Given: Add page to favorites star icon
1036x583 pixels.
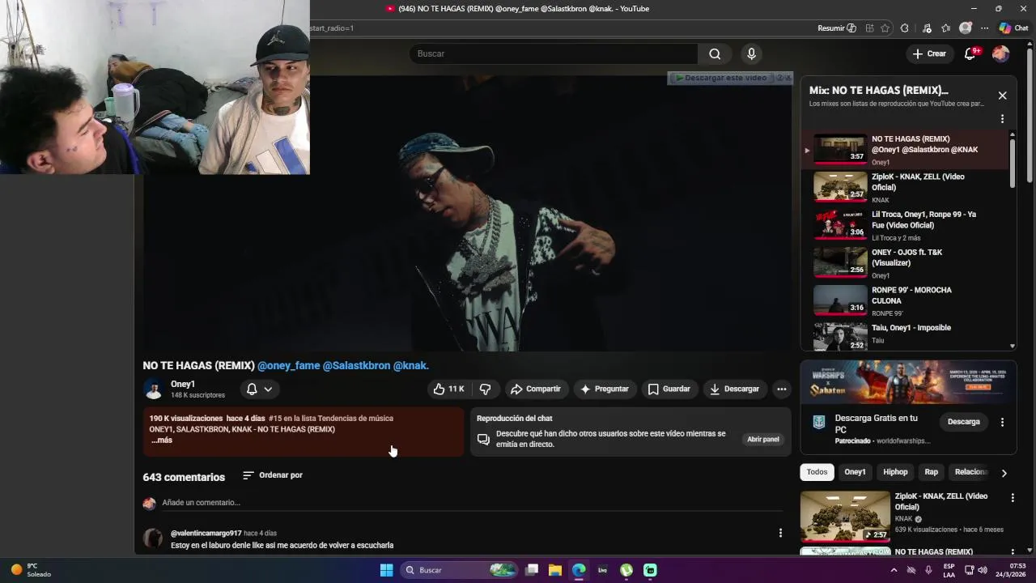Looking at the screenshot, I should click(885, 28).
